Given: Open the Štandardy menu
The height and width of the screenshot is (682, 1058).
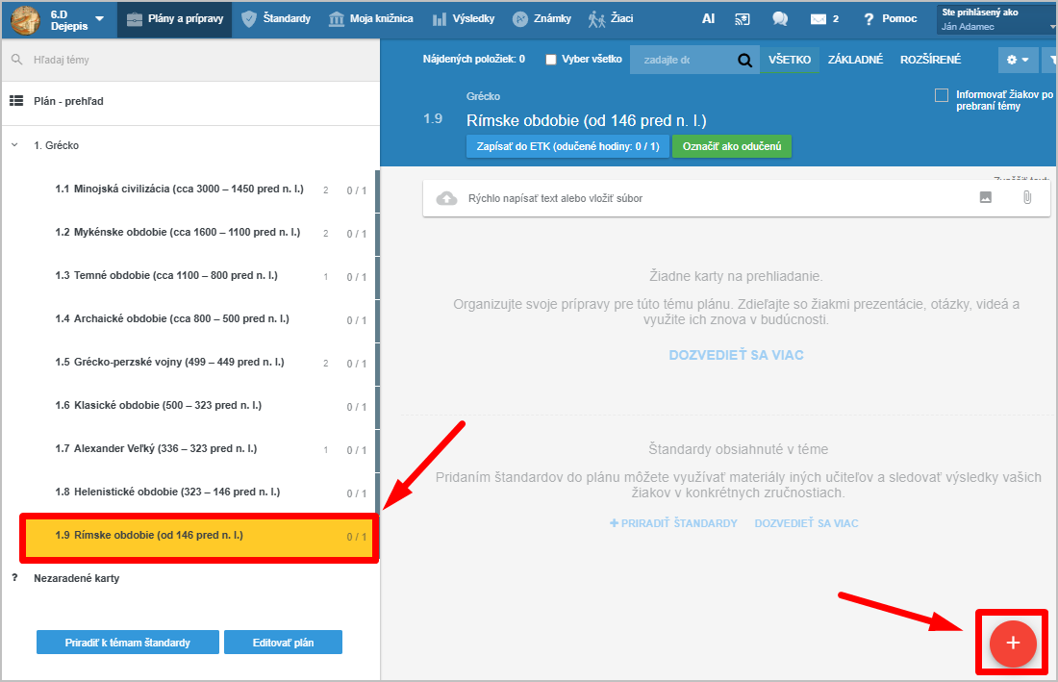Looking at the screenshot, I should coord(275,18).
